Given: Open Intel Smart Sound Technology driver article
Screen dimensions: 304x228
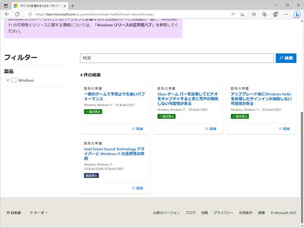Looking at the screenshot, I should click(x=114, y=154).
